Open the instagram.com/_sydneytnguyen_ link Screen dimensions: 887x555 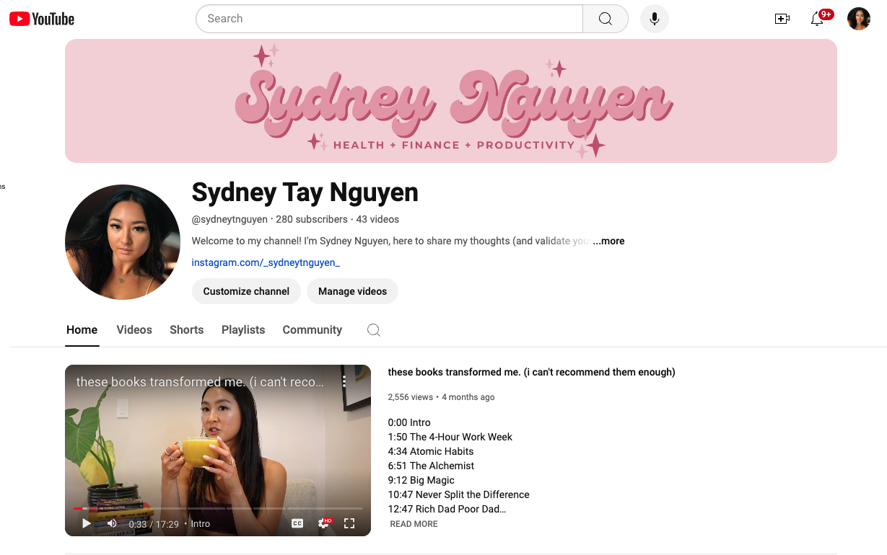[x=266, y=263]
